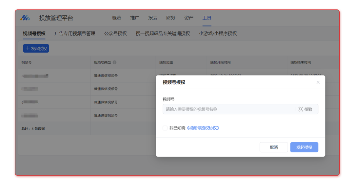Switch to 小游戏/小程序授权 tab

pos(218,33)
